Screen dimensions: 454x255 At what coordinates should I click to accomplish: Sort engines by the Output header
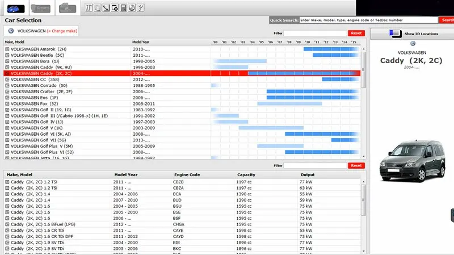(308, 175)
